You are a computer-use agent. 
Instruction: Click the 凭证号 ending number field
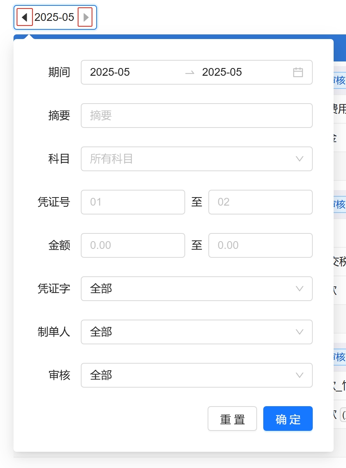[x=260, y=202]
